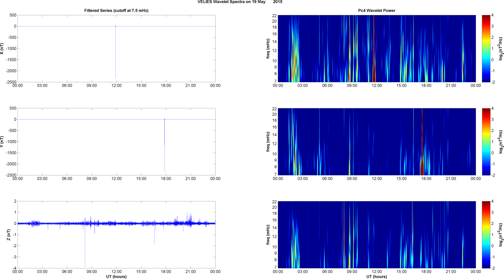
Task: Click the 'Z (nT)' axis label
Action: pos(9,235)
